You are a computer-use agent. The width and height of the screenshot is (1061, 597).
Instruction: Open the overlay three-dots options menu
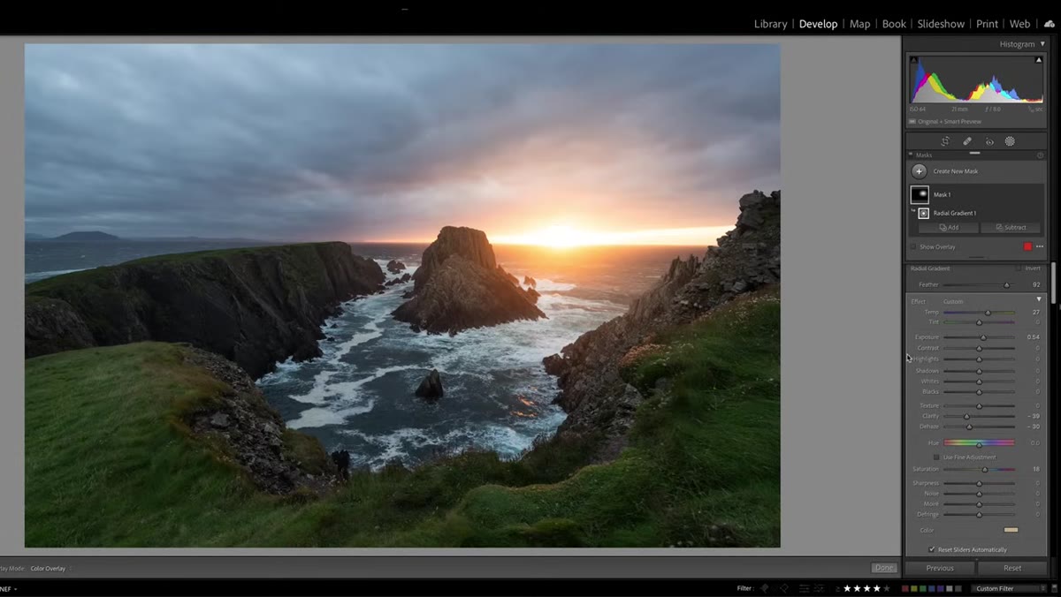(x=1040, y=247)
